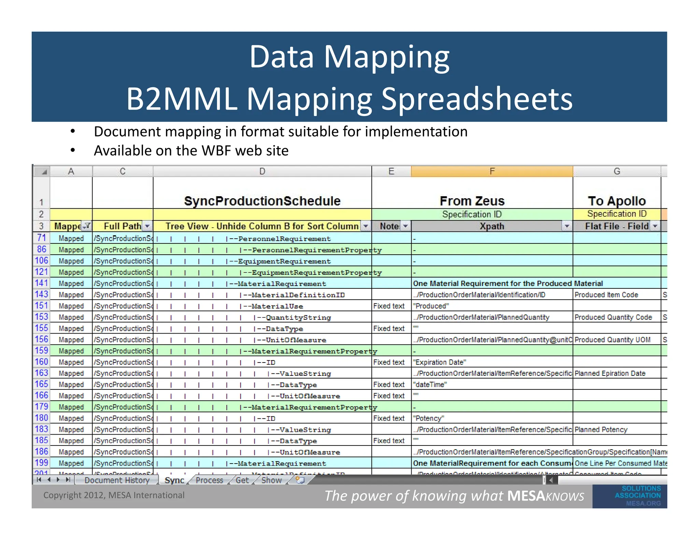
Task: Click the "Potency" Xpath cell
Action: point(492,418)
